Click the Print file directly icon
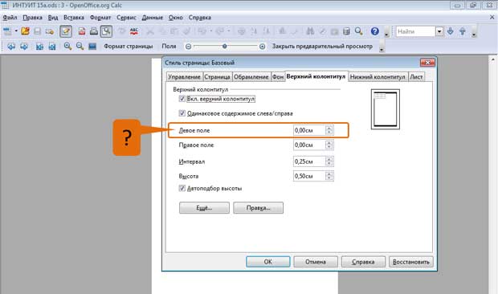 pos(94,31)
